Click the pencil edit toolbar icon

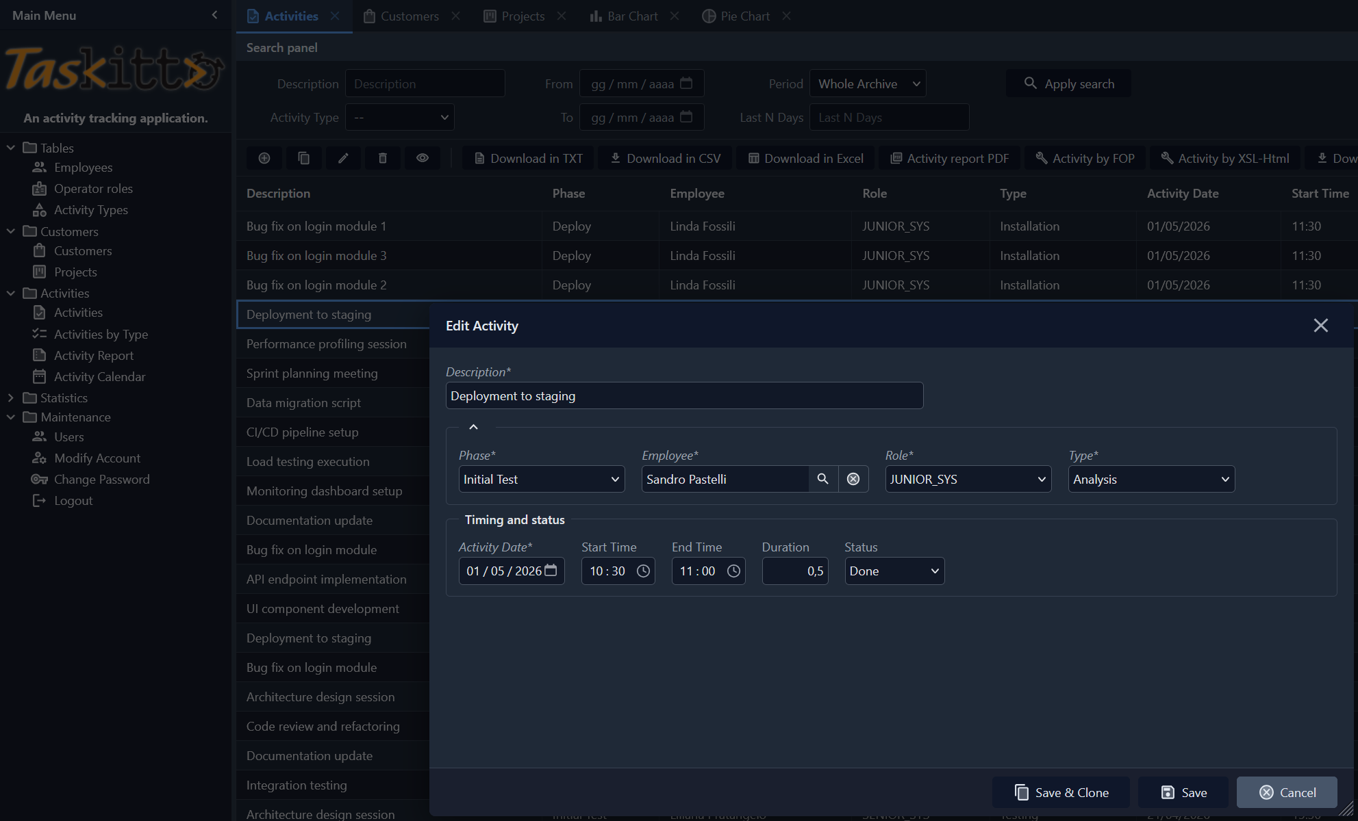point(343,158)
